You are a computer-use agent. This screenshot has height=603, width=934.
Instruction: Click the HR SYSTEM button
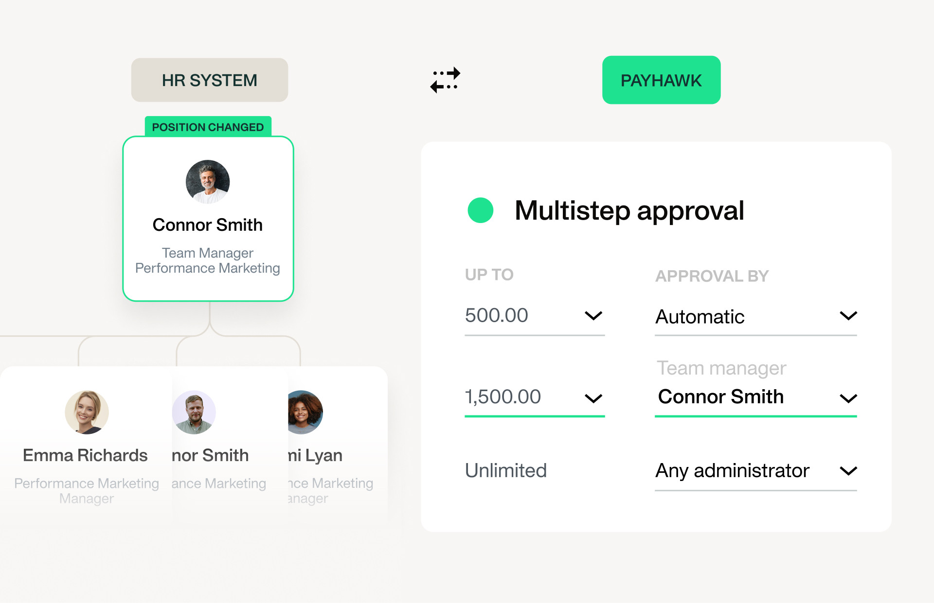click(x=210, y=80)
